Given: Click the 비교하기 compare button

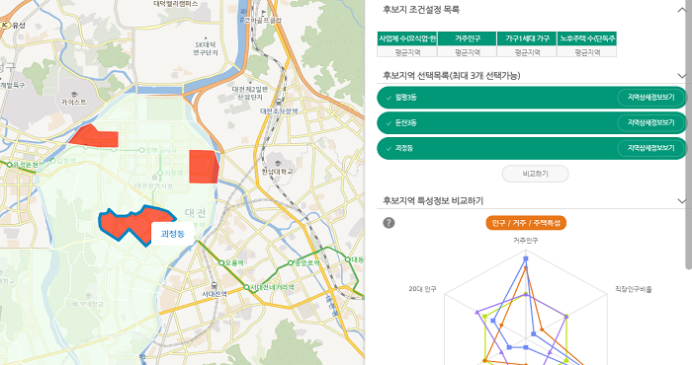Looking at the screenshot, I should [x=535, y=174].
